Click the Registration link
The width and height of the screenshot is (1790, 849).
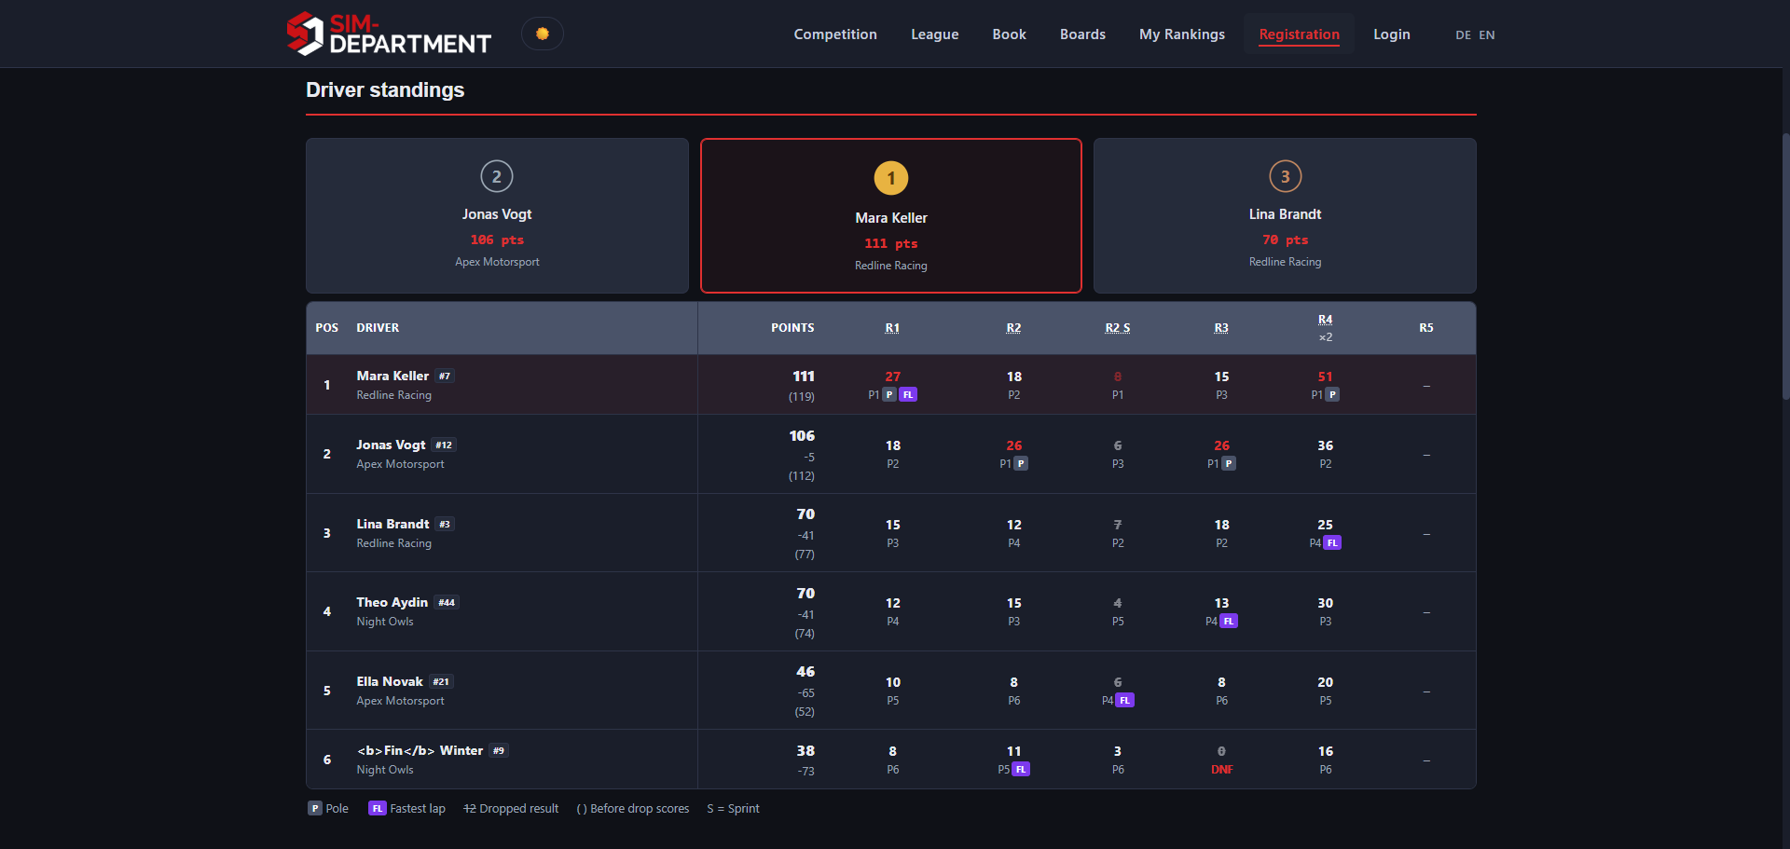pos(1299,34)
